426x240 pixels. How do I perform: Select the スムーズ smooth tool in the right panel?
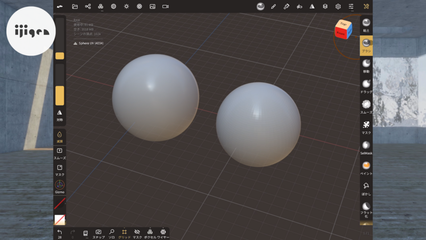click(x=366, y=107)
